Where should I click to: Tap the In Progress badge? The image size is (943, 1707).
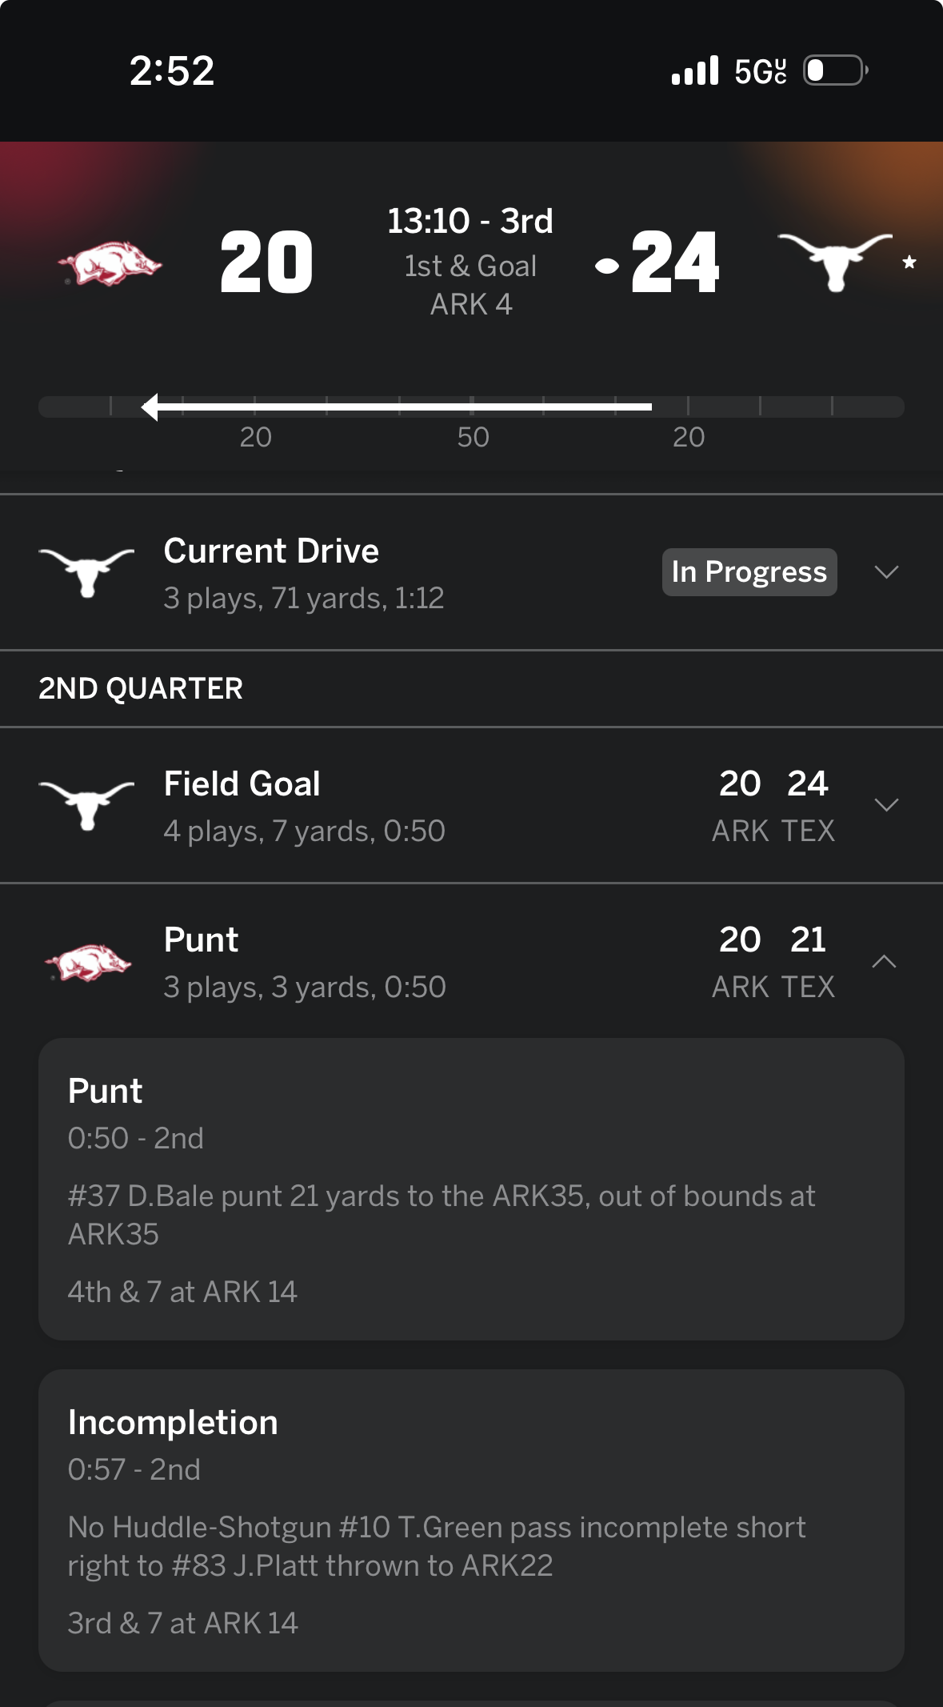(x=749, y=572)
